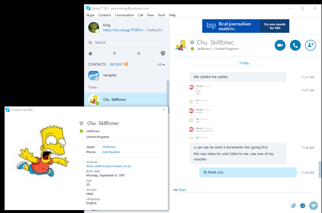The image size is (322, 213).
Task: Open the Skype Home icon
Action: coord(90,54)
